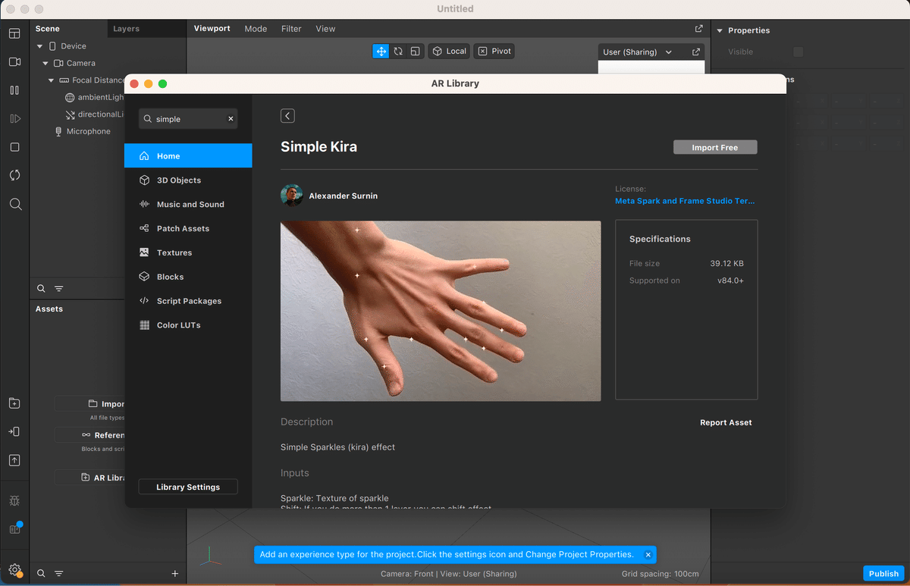This screenshot has height=586, width=910.
Task: Open the documentation book icon with blue dot
Action: tap(14, 528)
